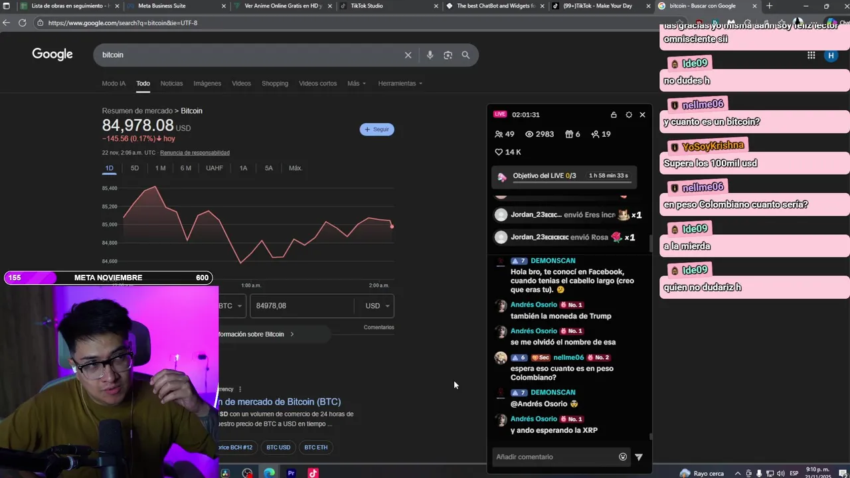This screenshot has width=850, height=478.
Task: Select the 5D chart range
Action: pos(135,168)
